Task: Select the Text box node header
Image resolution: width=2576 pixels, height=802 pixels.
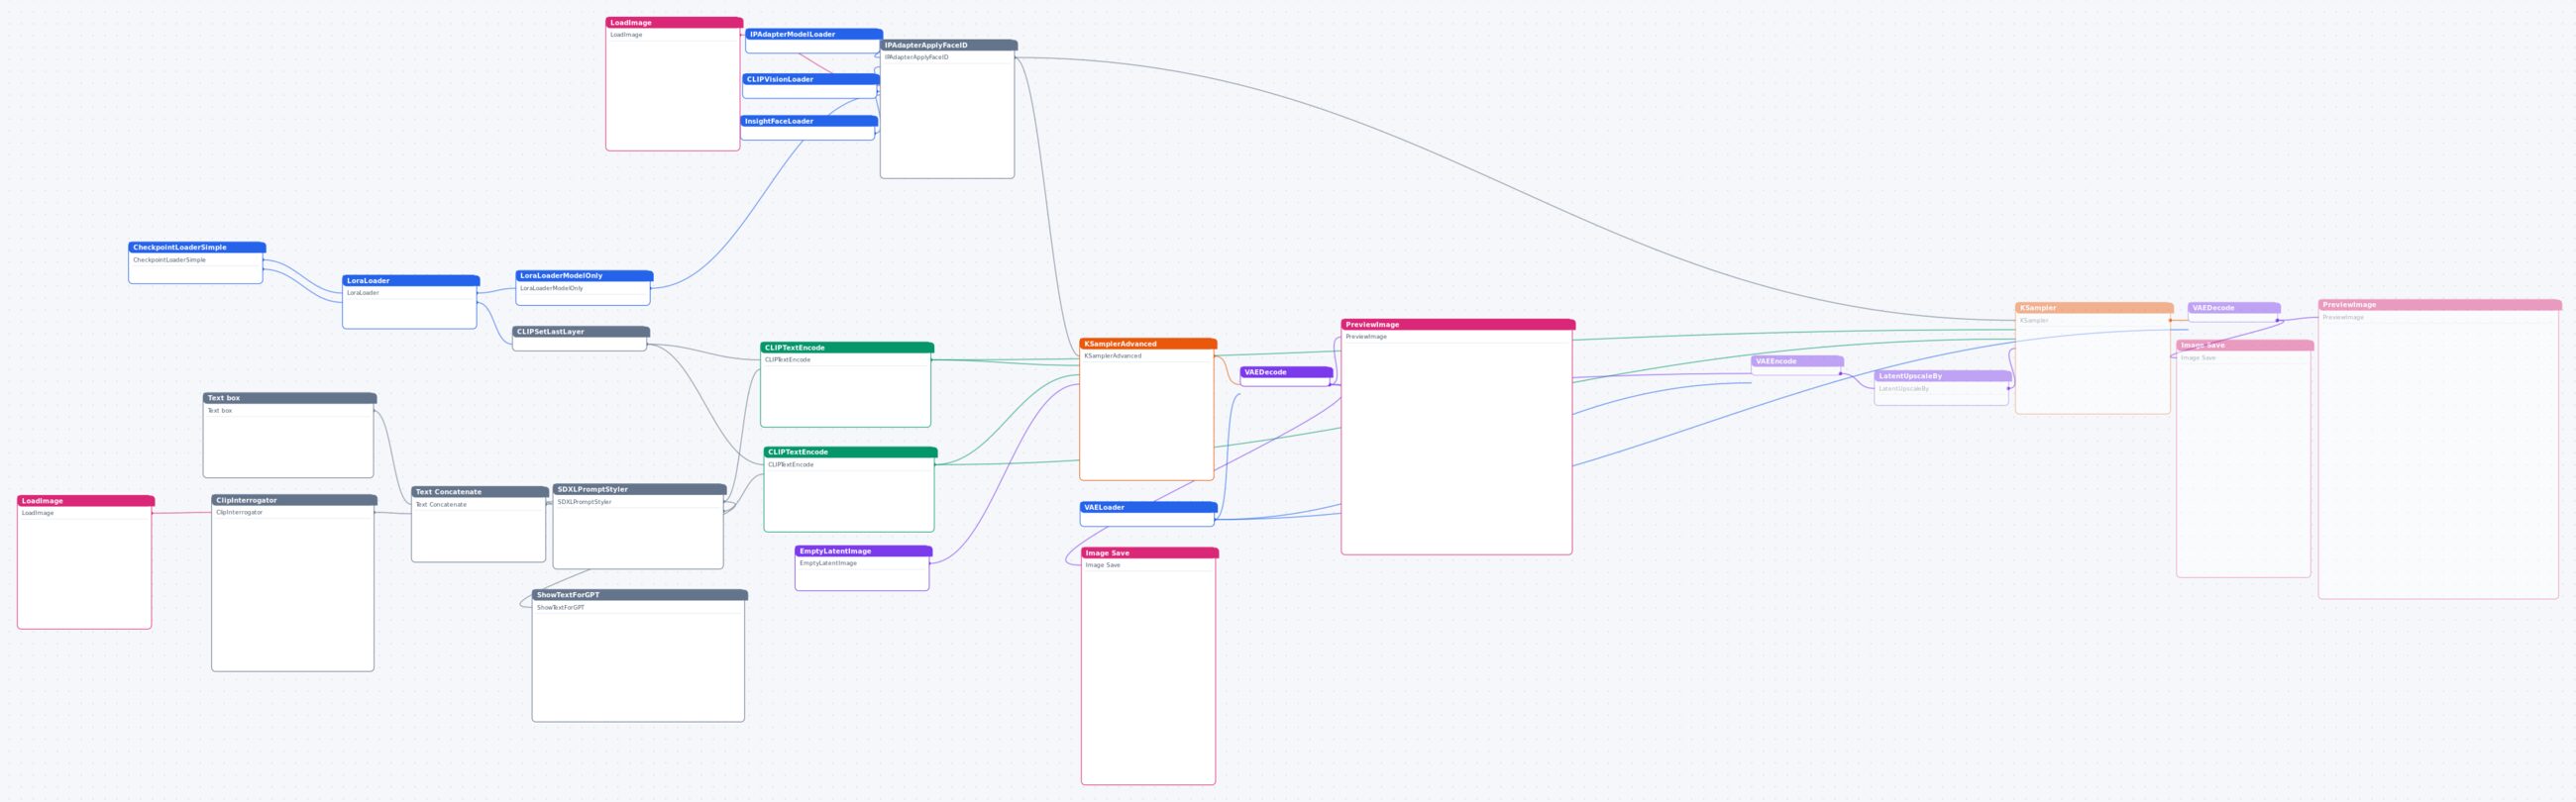Action: point(290,397)
